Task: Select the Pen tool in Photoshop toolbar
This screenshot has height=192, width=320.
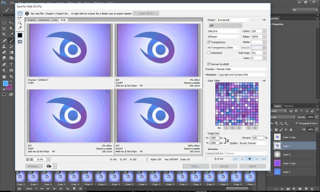Action: tap(4, 64)
